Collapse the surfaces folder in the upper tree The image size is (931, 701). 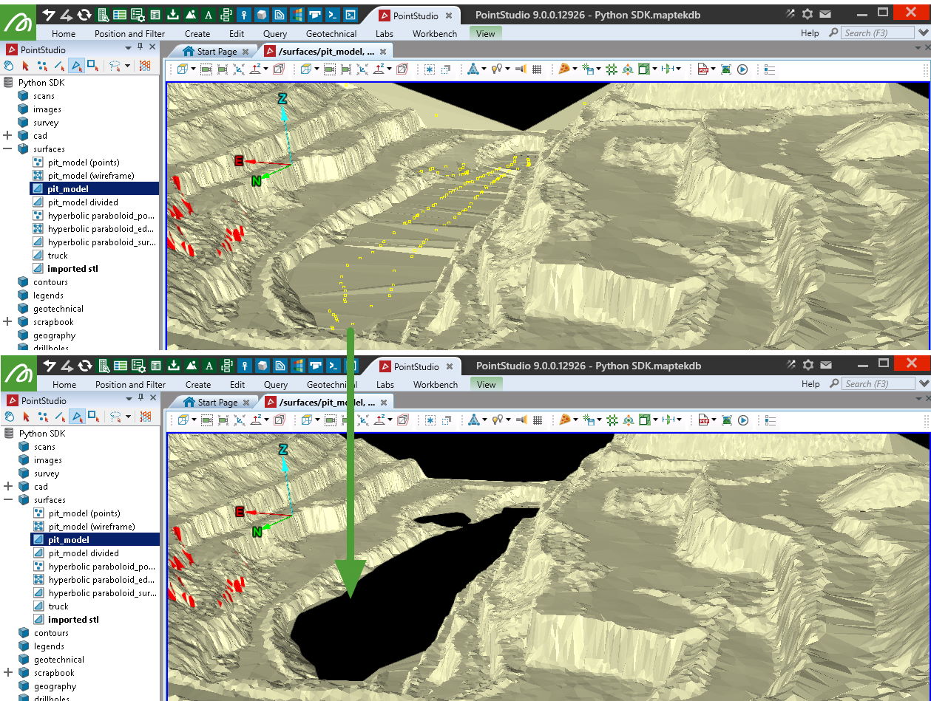[x=7, y=149]
